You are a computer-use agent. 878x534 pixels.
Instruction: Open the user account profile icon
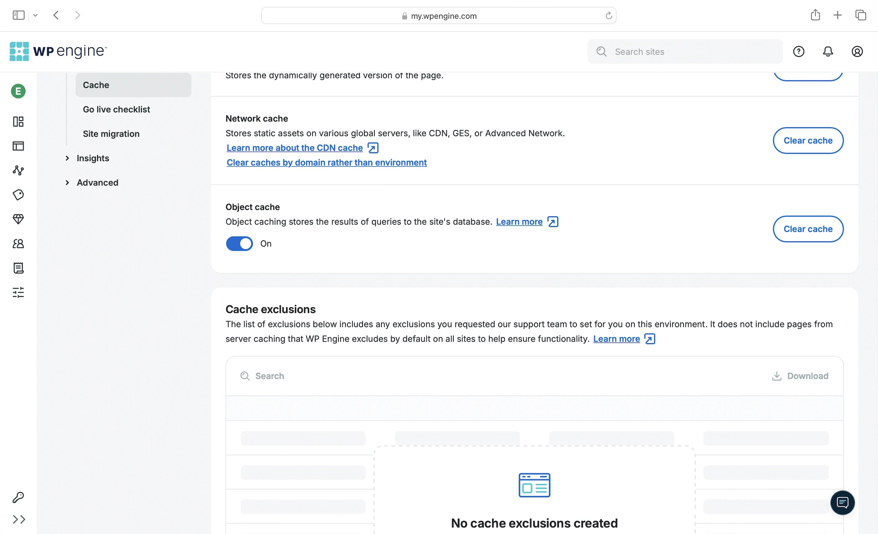pos(857,51)
